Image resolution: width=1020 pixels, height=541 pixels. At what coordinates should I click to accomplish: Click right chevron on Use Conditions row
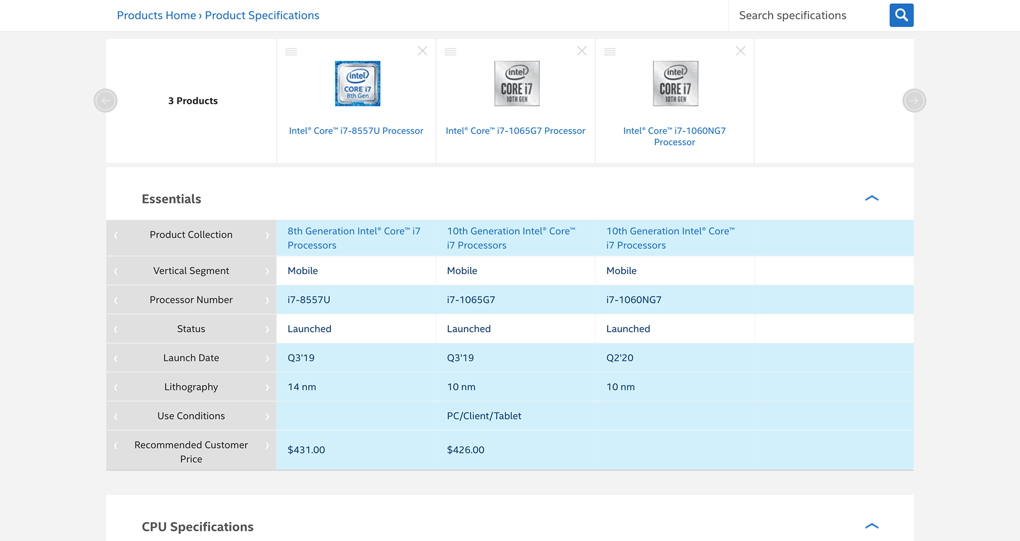pos(267,417)
